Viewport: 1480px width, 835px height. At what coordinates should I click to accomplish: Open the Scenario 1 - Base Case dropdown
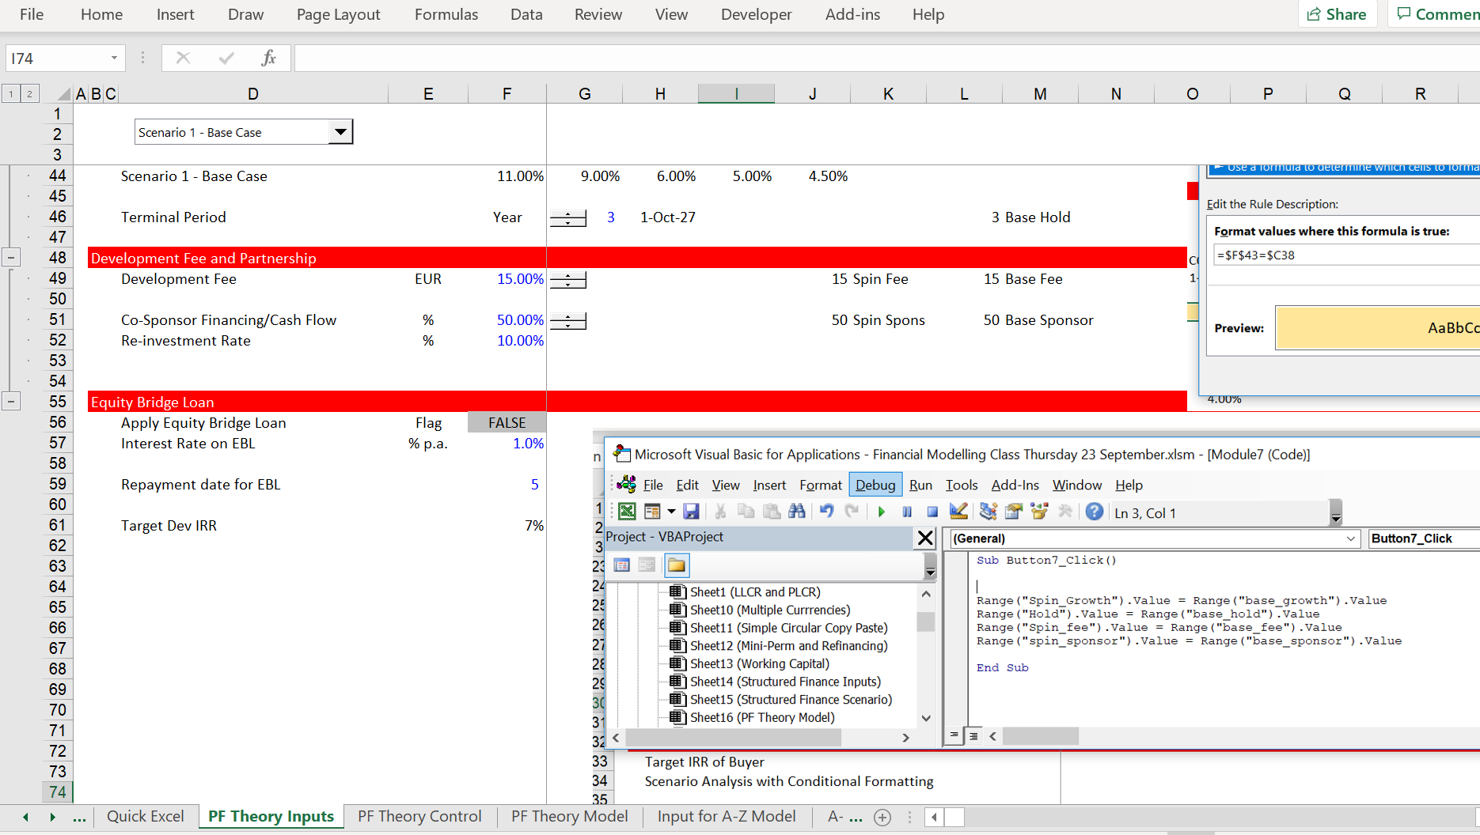340,131
